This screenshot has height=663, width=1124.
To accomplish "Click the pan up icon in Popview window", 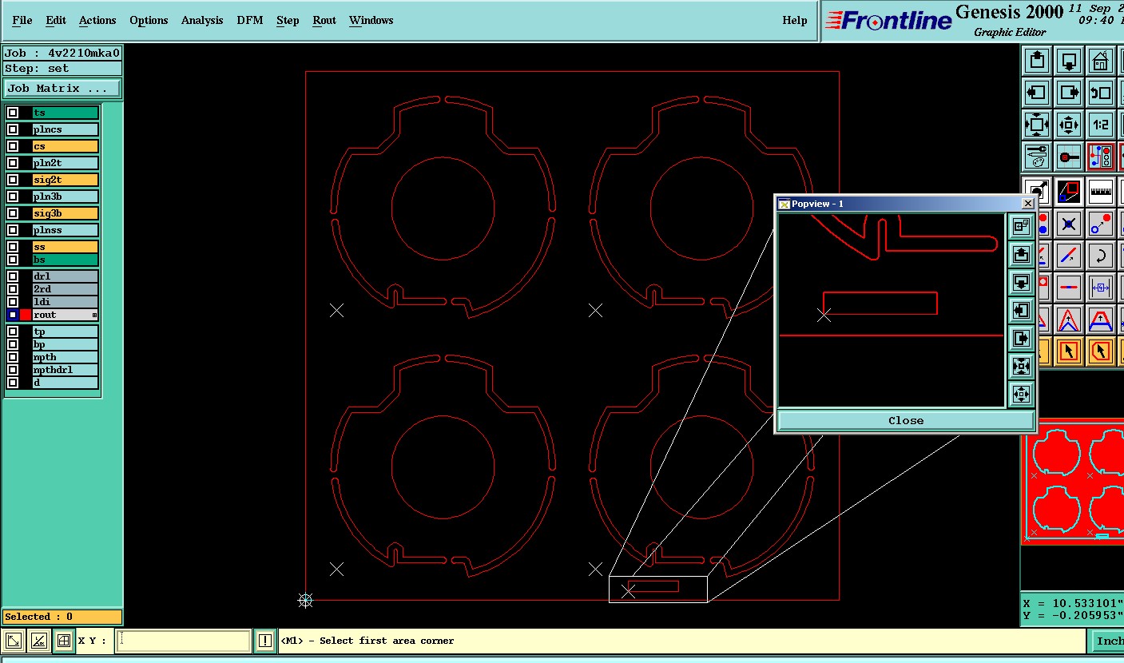I will tap(1021, 254).
